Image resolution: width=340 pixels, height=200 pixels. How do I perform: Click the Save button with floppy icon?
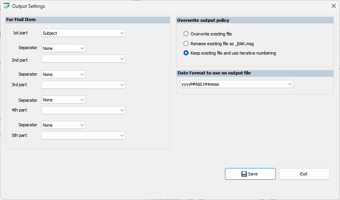pos(250,174)
